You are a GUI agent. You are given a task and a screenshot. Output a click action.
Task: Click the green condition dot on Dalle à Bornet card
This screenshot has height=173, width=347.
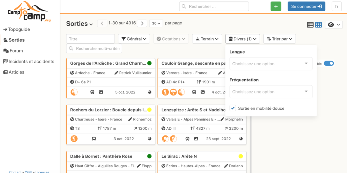tap(149, 156)
